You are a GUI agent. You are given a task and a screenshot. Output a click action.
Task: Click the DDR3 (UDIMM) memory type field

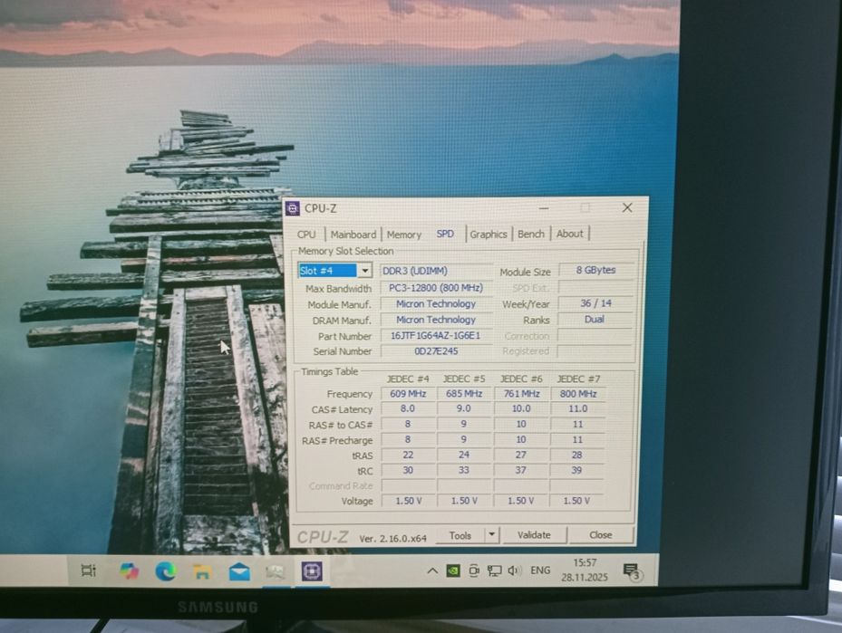tap(436, 271)
